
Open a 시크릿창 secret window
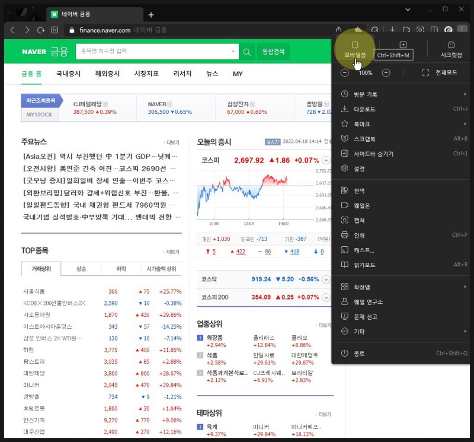click(x=451, y=50)
